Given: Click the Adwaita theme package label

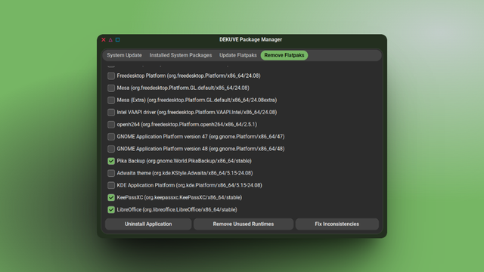Looking at the screenshot, I should tap(185, 173).
